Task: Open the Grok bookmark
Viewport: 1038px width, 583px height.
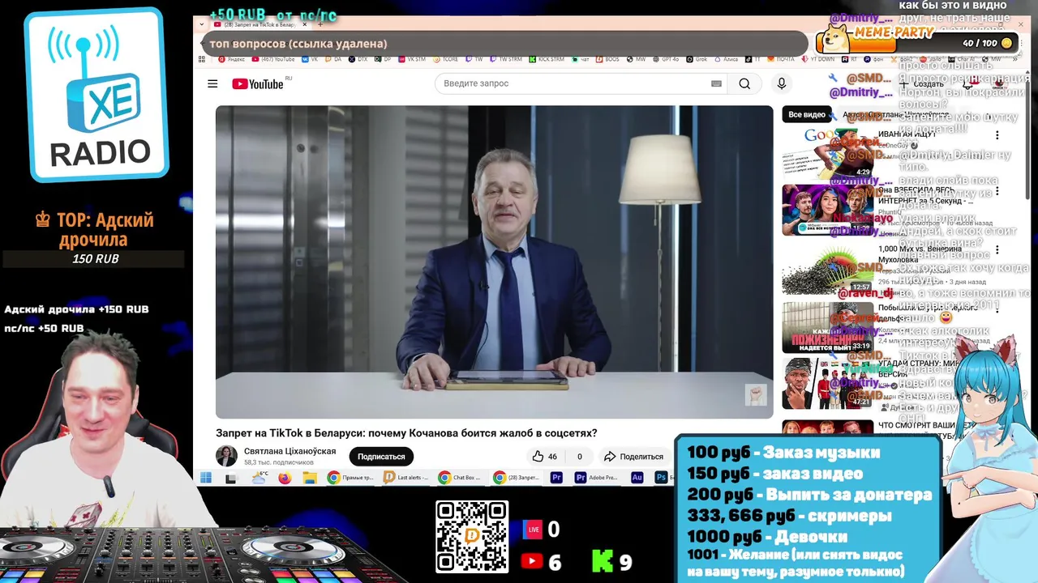Action: [697, 59]
